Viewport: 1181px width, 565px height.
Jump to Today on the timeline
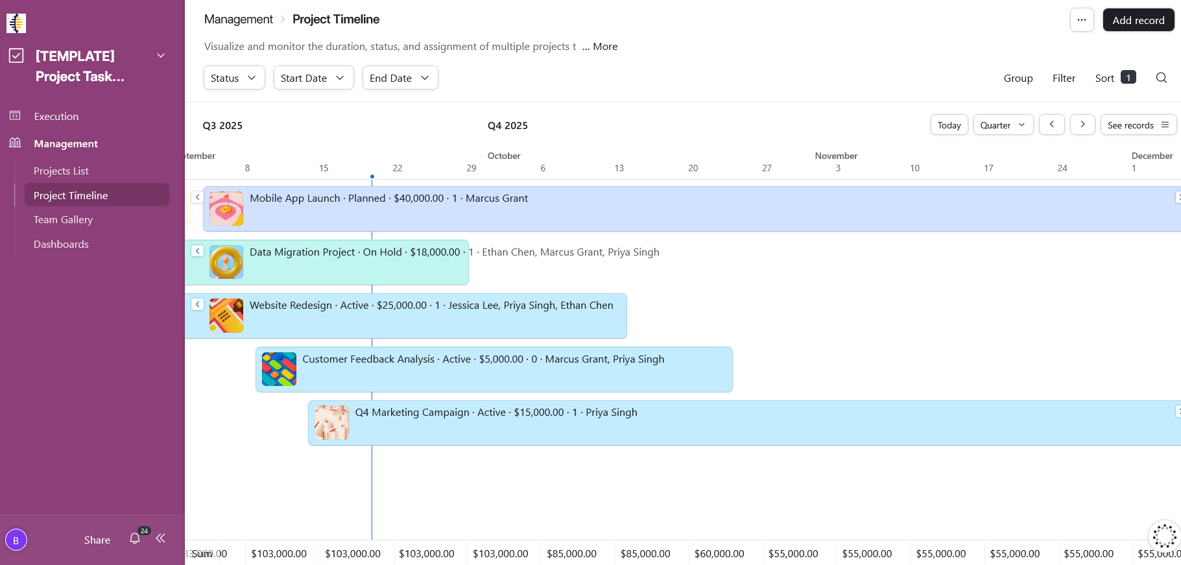(949, 125)
